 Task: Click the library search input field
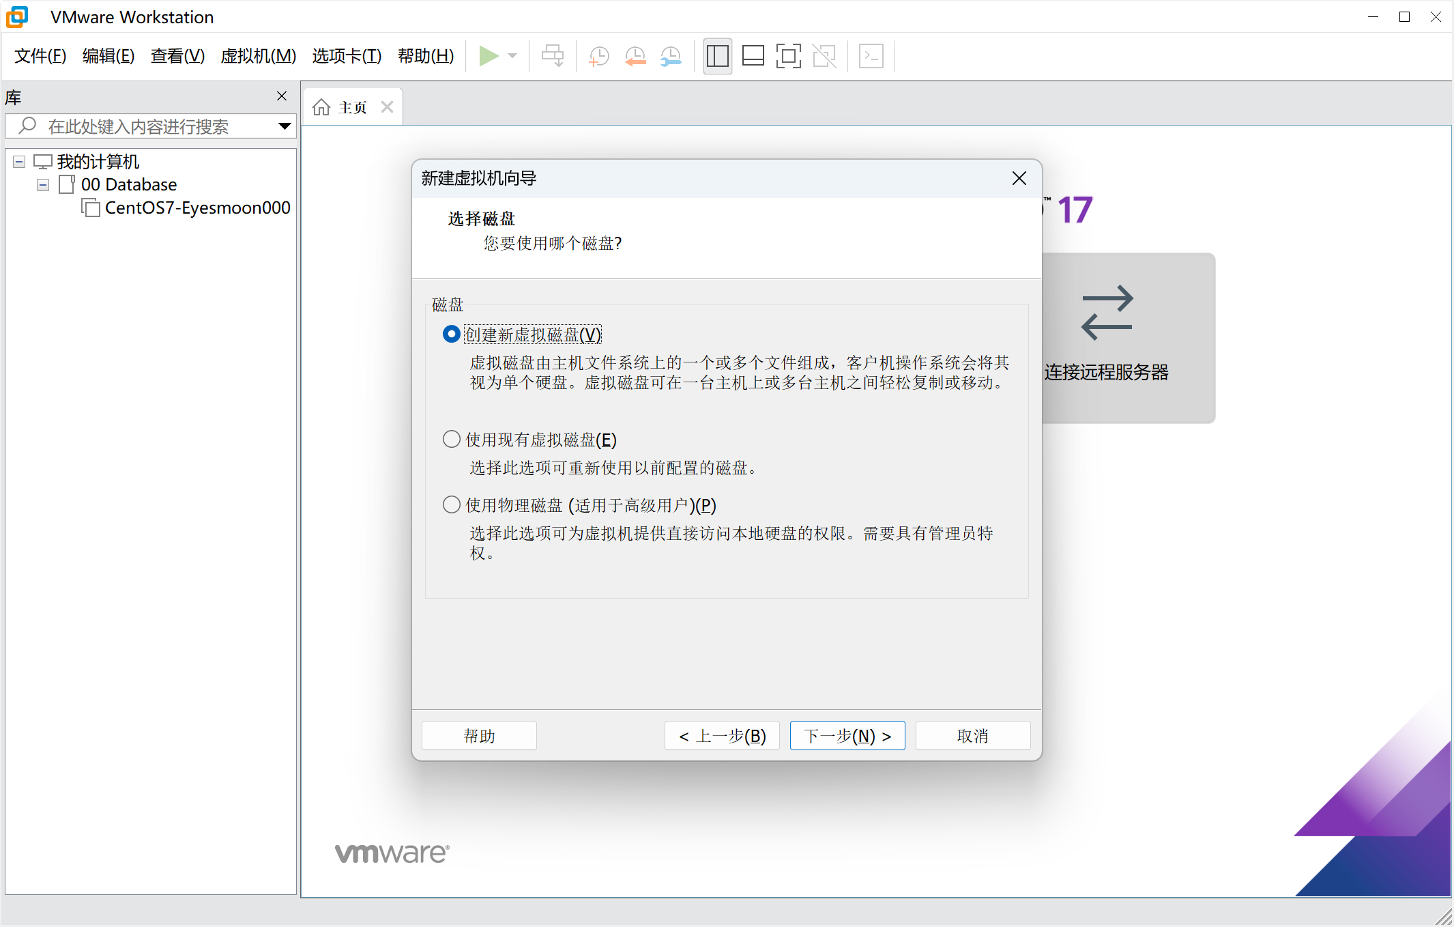(151, 126)
